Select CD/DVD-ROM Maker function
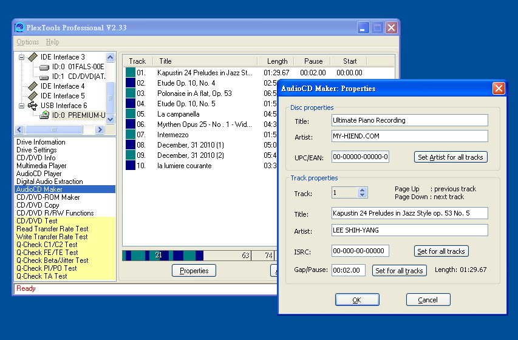The width and height of the screenshot is (518, 340). [48, 197]
